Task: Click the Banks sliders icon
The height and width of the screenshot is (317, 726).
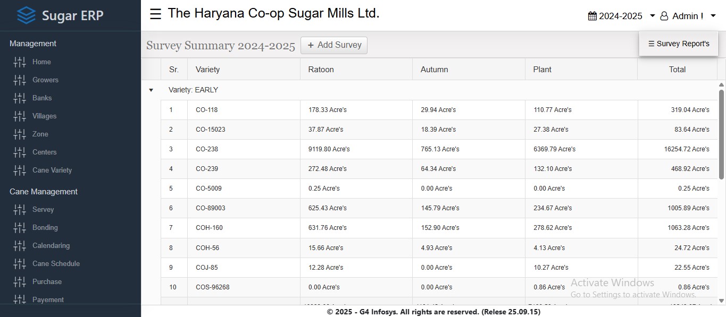Action: click(x=20, y=98)
